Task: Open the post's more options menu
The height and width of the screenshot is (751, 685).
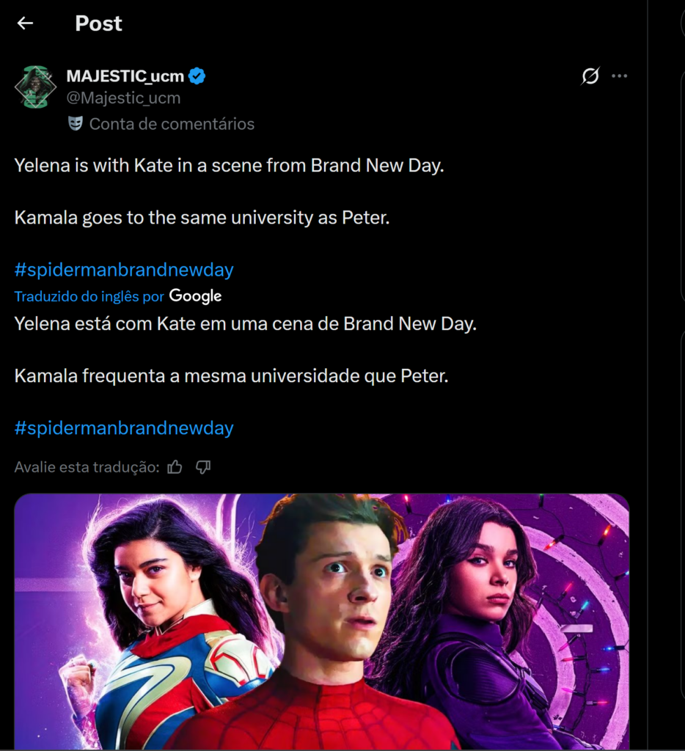Action: 620,76
